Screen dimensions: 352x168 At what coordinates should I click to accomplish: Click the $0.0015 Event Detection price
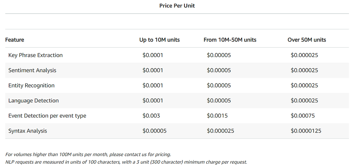coord(217,116)
